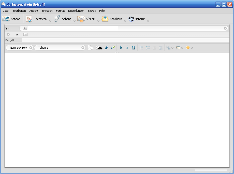Indent the text with the right-arrow icon
The image size is (234, 174).
pyautogui.click(x=160, y=48)
